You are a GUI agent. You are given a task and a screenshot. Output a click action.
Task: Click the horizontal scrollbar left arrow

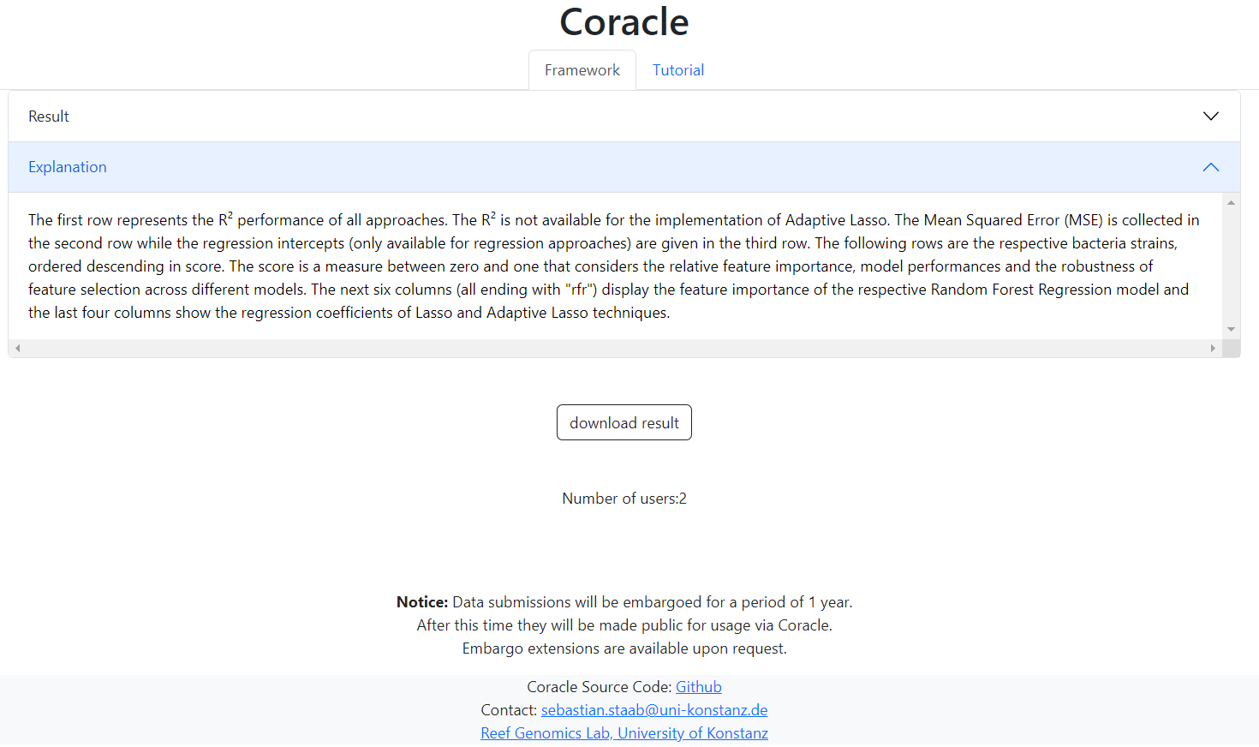click(x=17, y=348)
